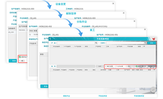
Task: Go back with the arrow in 不良现象判定 header
Action: point(50,39)
